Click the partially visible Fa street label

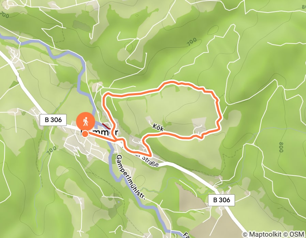pos(186,235)
